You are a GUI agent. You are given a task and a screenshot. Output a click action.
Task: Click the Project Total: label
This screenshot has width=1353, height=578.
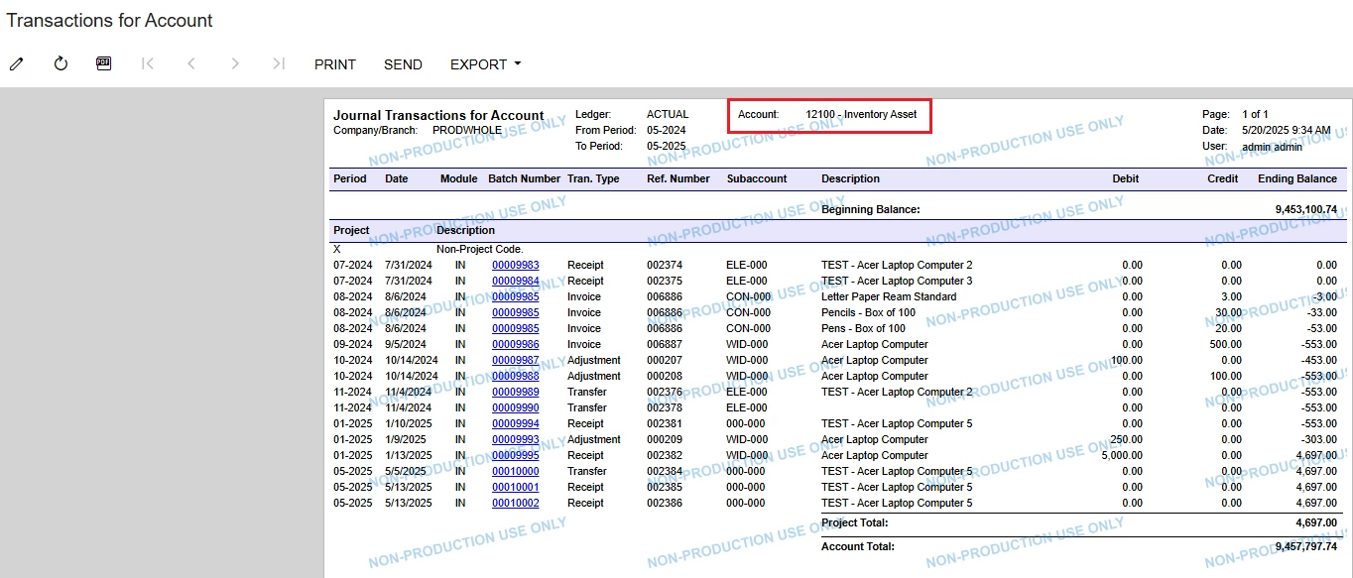coord(855,522)
